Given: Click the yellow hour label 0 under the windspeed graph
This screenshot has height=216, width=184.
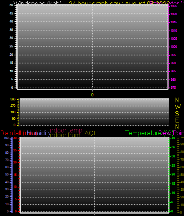Looking at the screenshot, I should click(x=92, y=95).
